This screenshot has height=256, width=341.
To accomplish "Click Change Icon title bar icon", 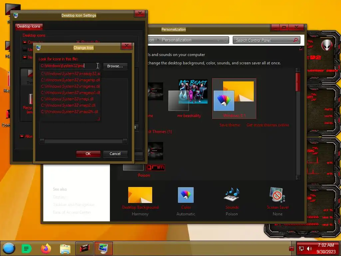I will click(39, 47).
